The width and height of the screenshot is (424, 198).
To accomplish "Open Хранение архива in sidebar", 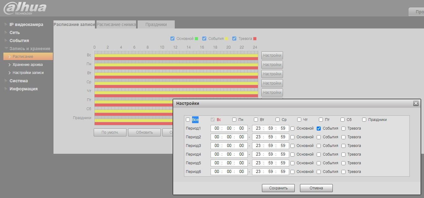I will (28, 65).
